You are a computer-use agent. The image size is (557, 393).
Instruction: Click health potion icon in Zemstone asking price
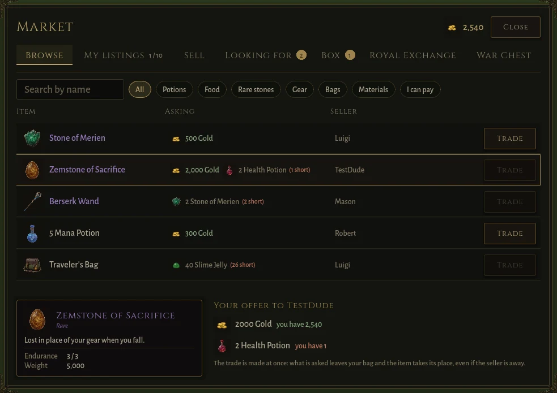[229, 170]
